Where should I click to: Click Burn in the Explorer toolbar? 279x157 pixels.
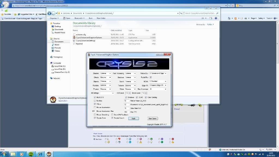click(91, 18)
